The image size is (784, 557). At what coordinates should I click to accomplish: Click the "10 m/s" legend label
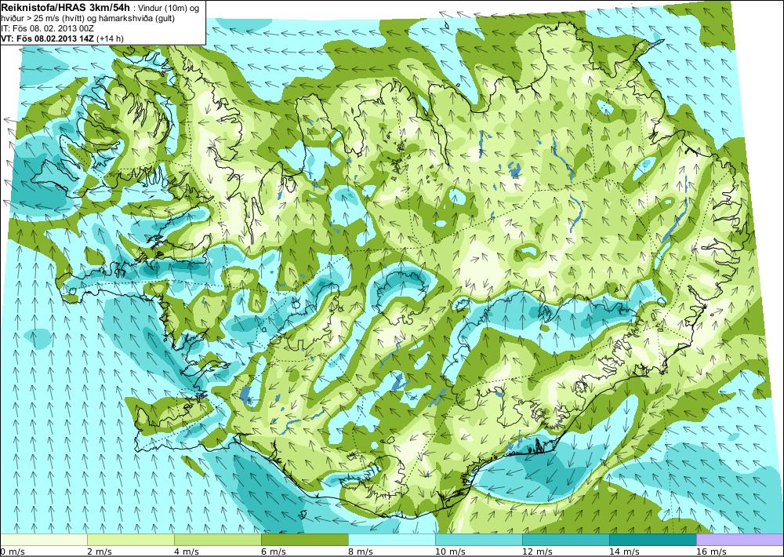449,552
